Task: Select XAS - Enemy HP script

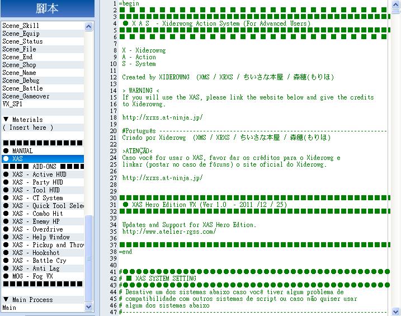Action: coord(43,221)
